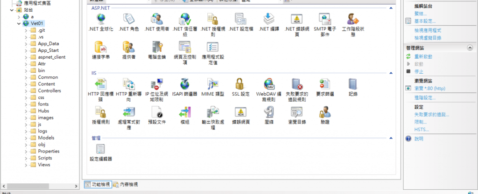478x194 pixels.
Task: Open 進階設定... link
Action: 425,98
